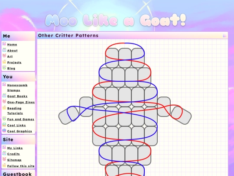This screenshot has height=176, width=234.
Task: Click the icon beside Sitemap
Action: (4, 159)
